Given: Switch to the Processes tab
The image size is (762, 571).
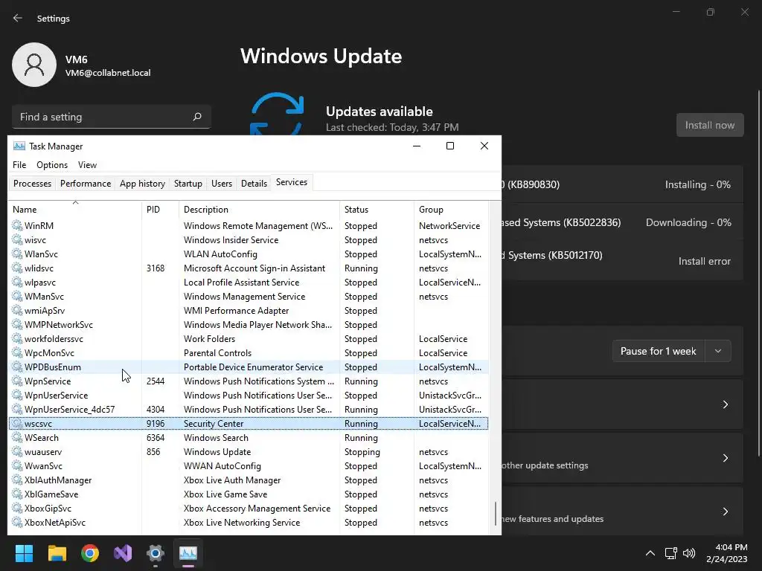Looking at the screenshot, I should pyautogui.click(x=32, y=184).
